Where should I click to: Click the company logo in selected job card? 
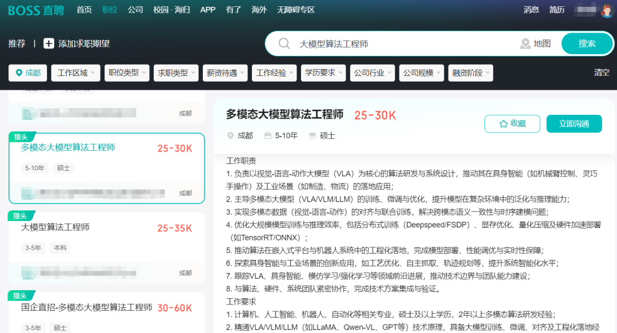(x=27, y=193)
